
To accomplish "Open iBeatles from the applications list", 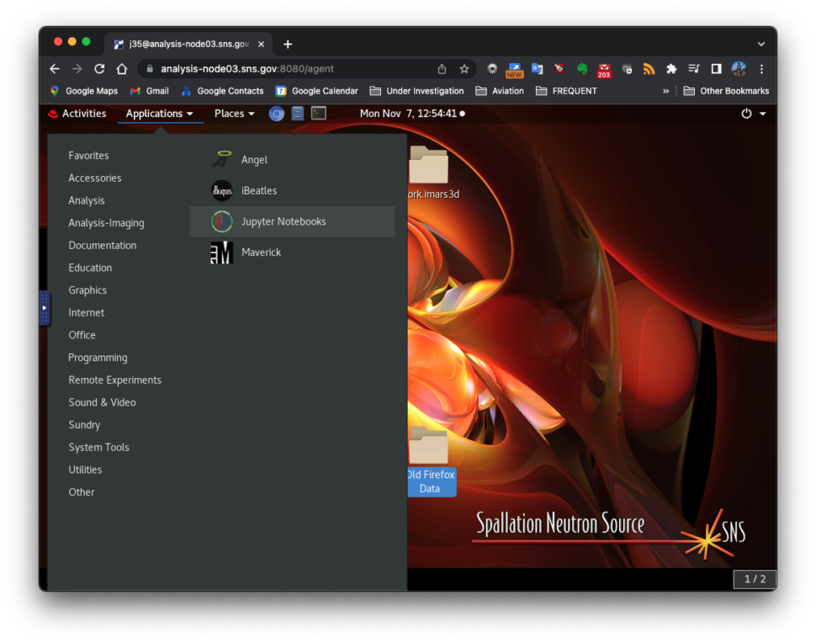I will [258, 191].
